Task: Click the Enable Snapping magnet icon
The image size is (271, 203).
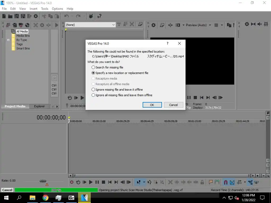Action: pyautogui.click(x=225, y=182)
